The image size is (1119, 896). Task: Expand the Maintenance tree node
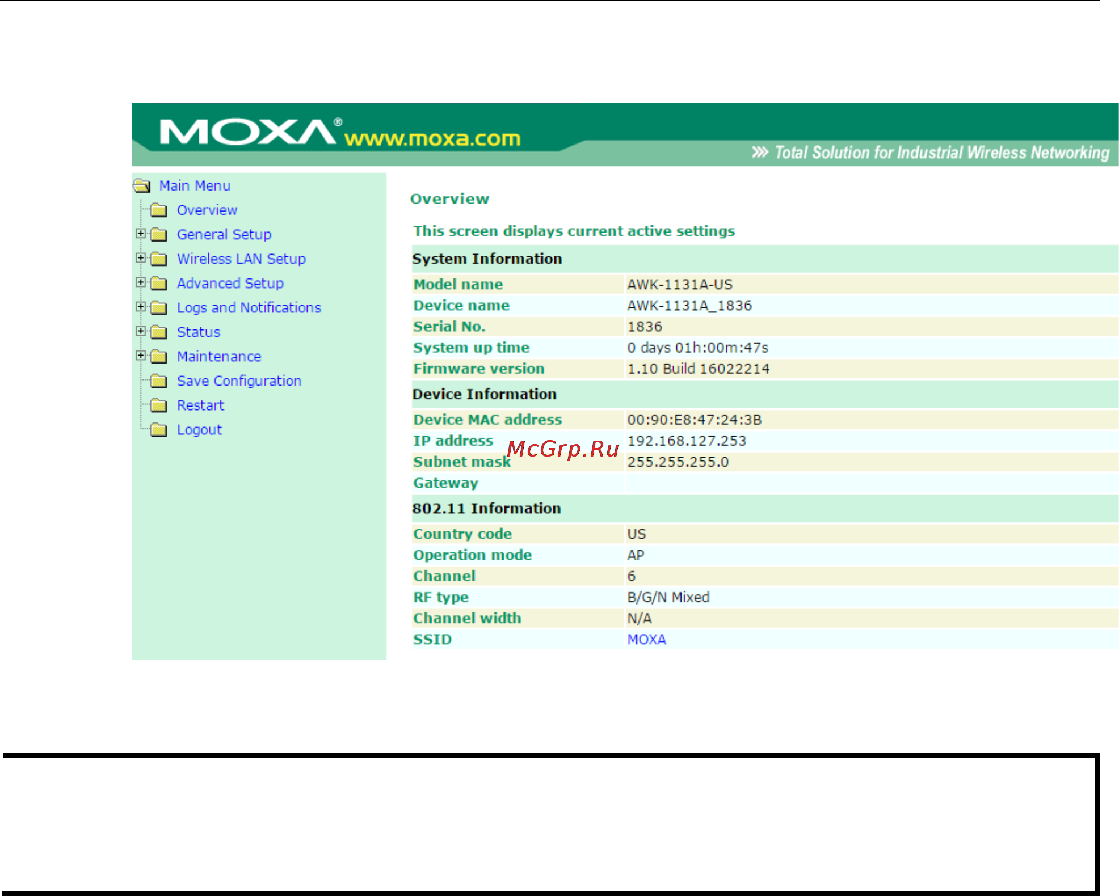click(141, 355)
